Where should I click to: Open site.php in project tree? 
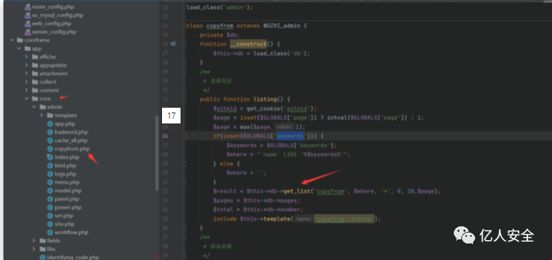[65, 224]
